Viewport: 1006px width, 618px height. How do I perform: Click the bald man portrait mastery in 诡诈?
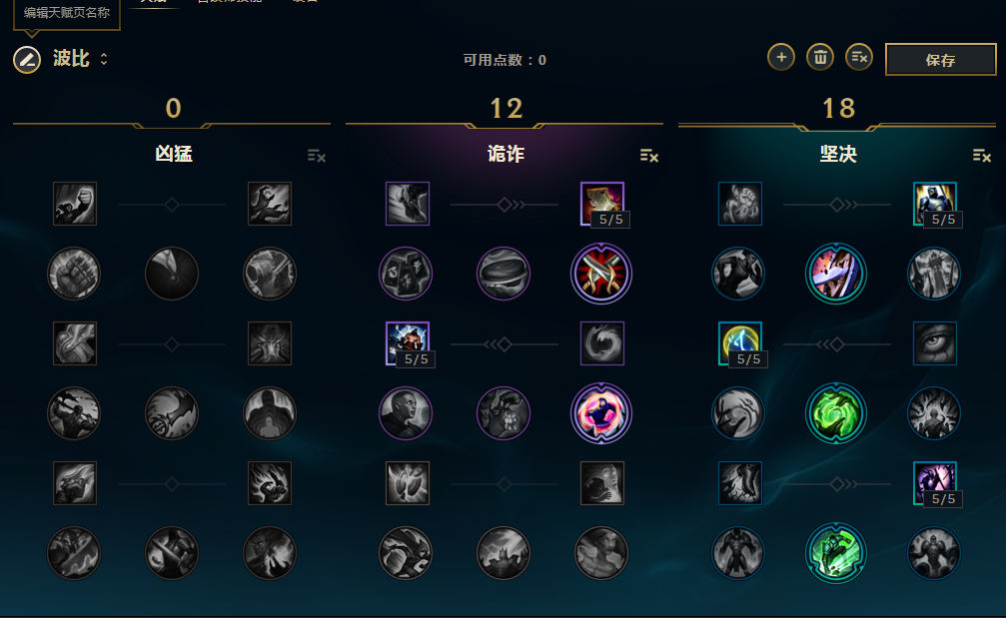(x=406, y=413)
